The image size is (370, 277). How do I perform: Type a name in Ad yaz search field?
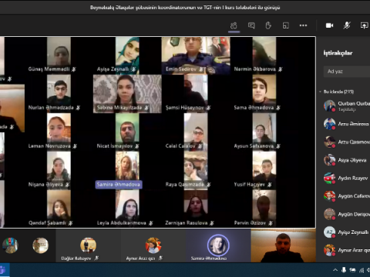tap(347, 72)
